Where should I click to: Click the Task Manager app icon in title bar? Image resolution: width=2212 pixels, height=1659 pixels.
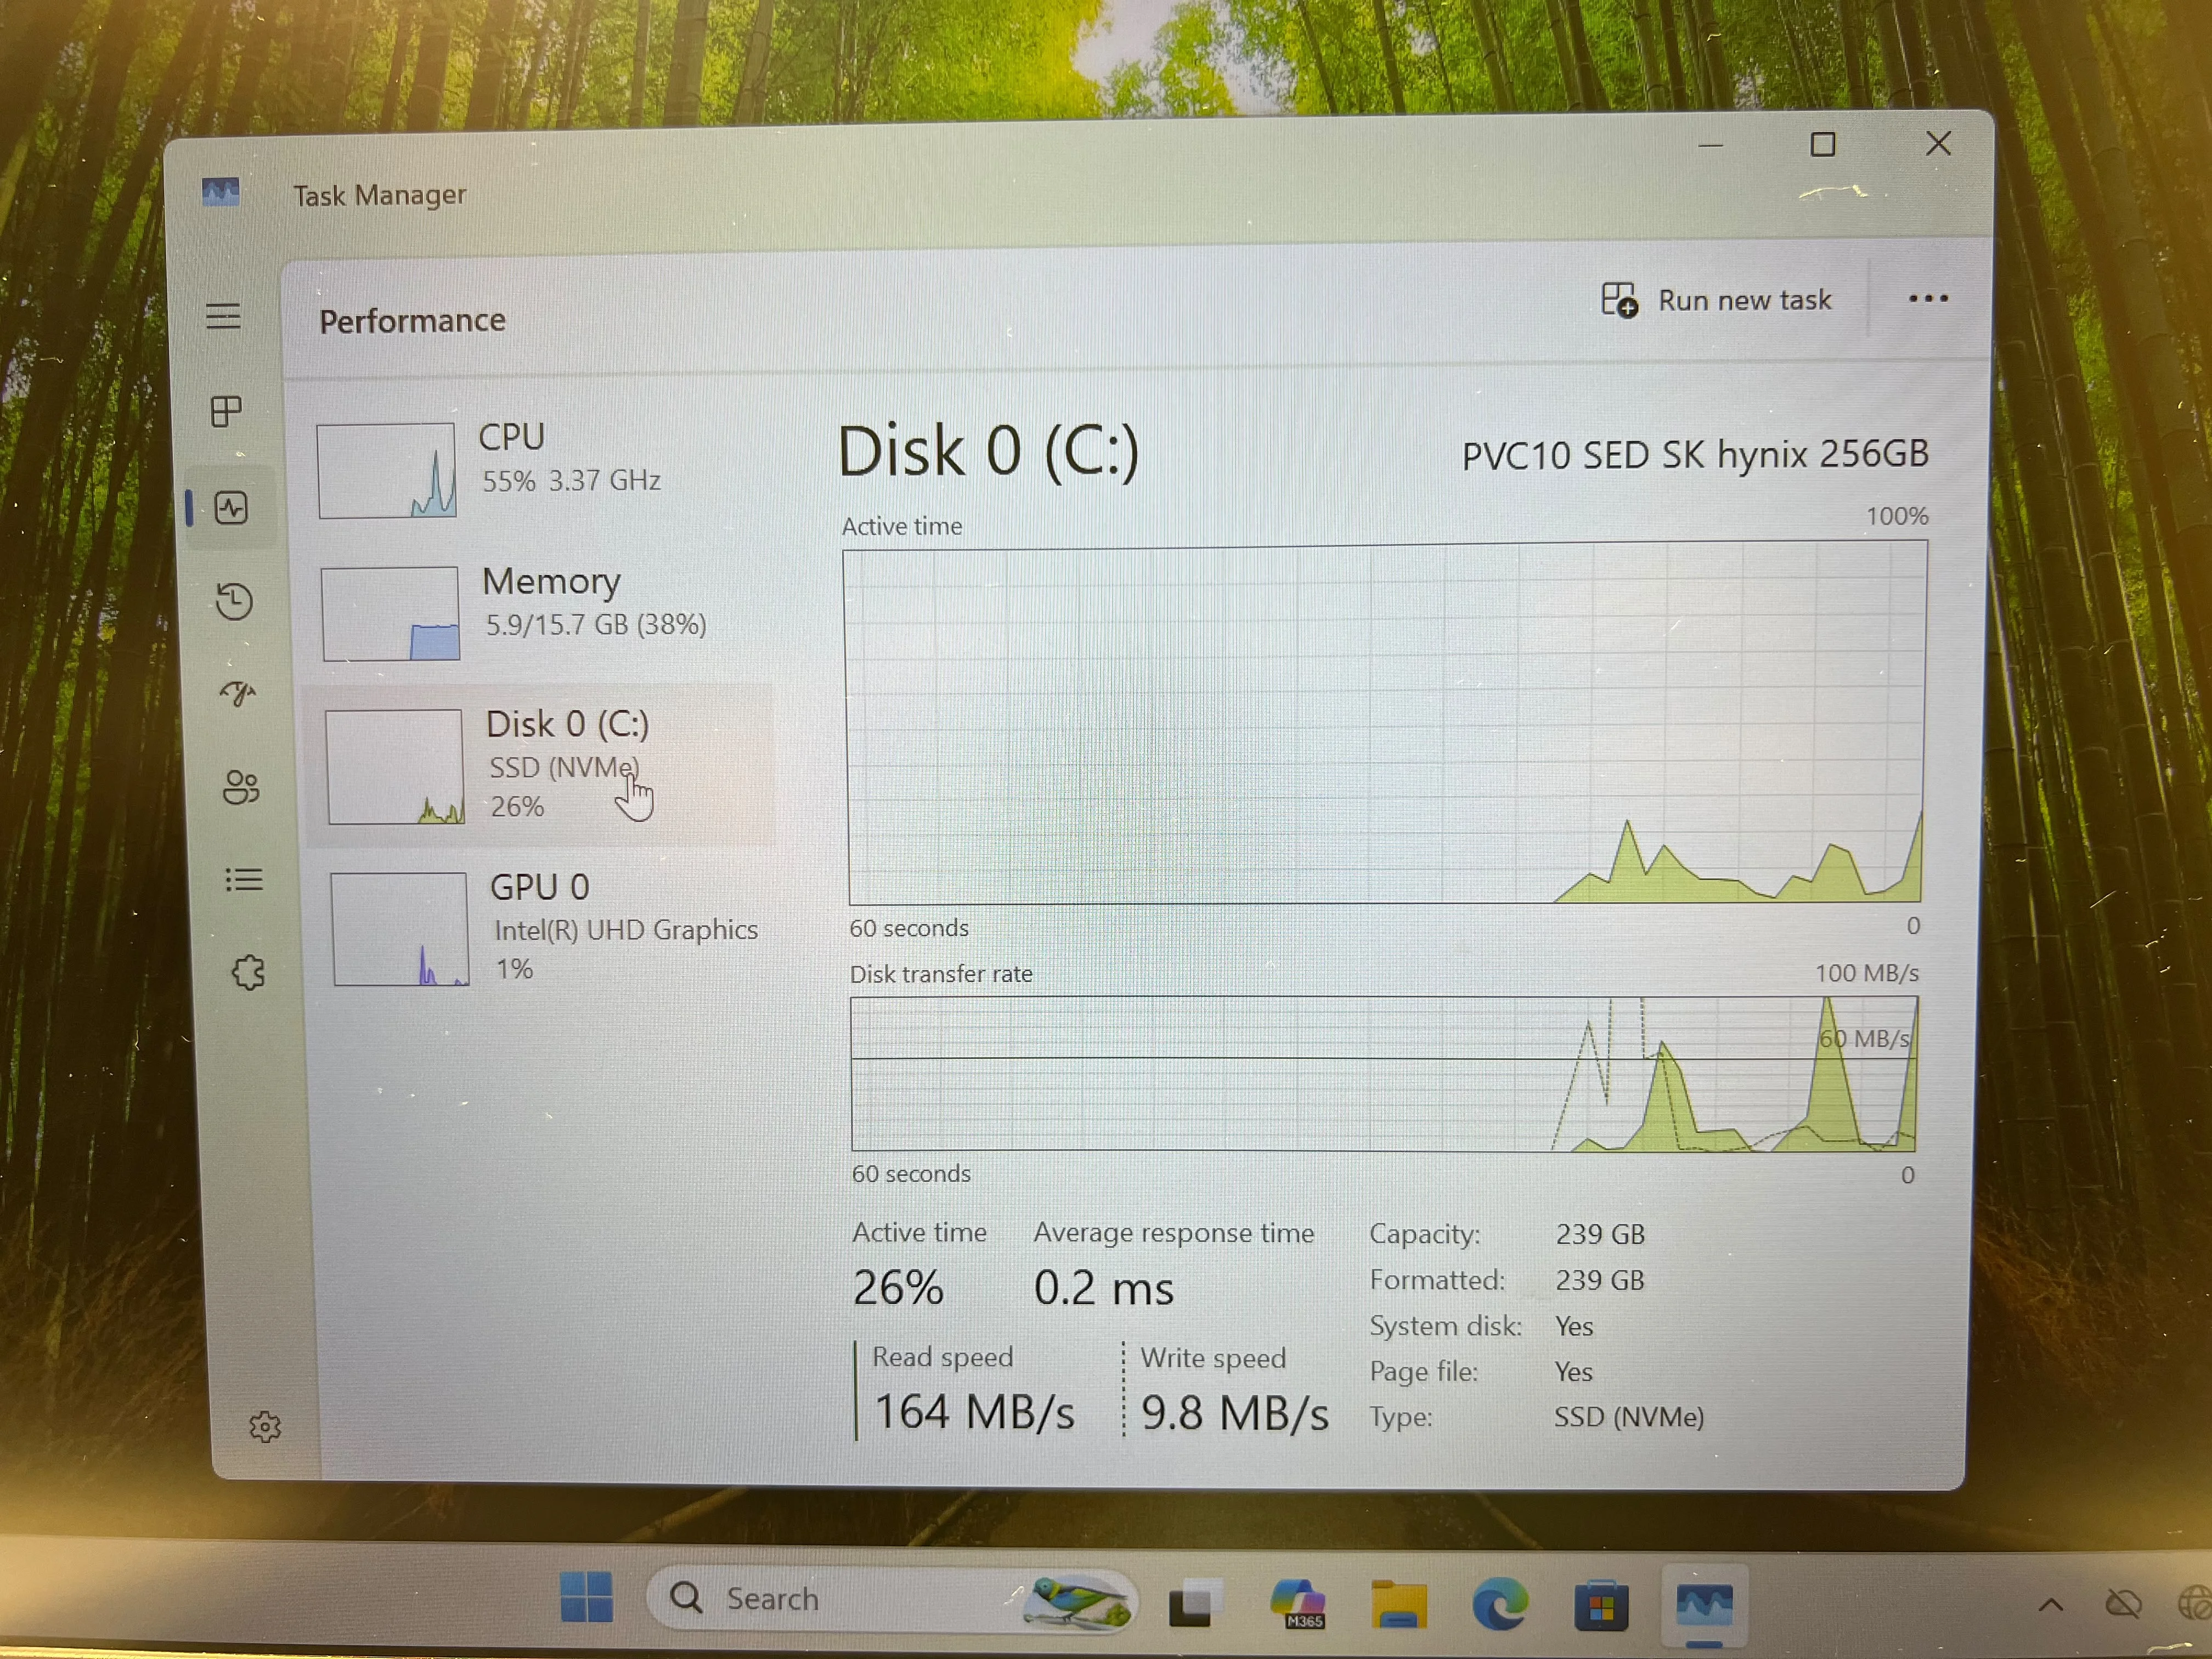[x=220, y=191]
